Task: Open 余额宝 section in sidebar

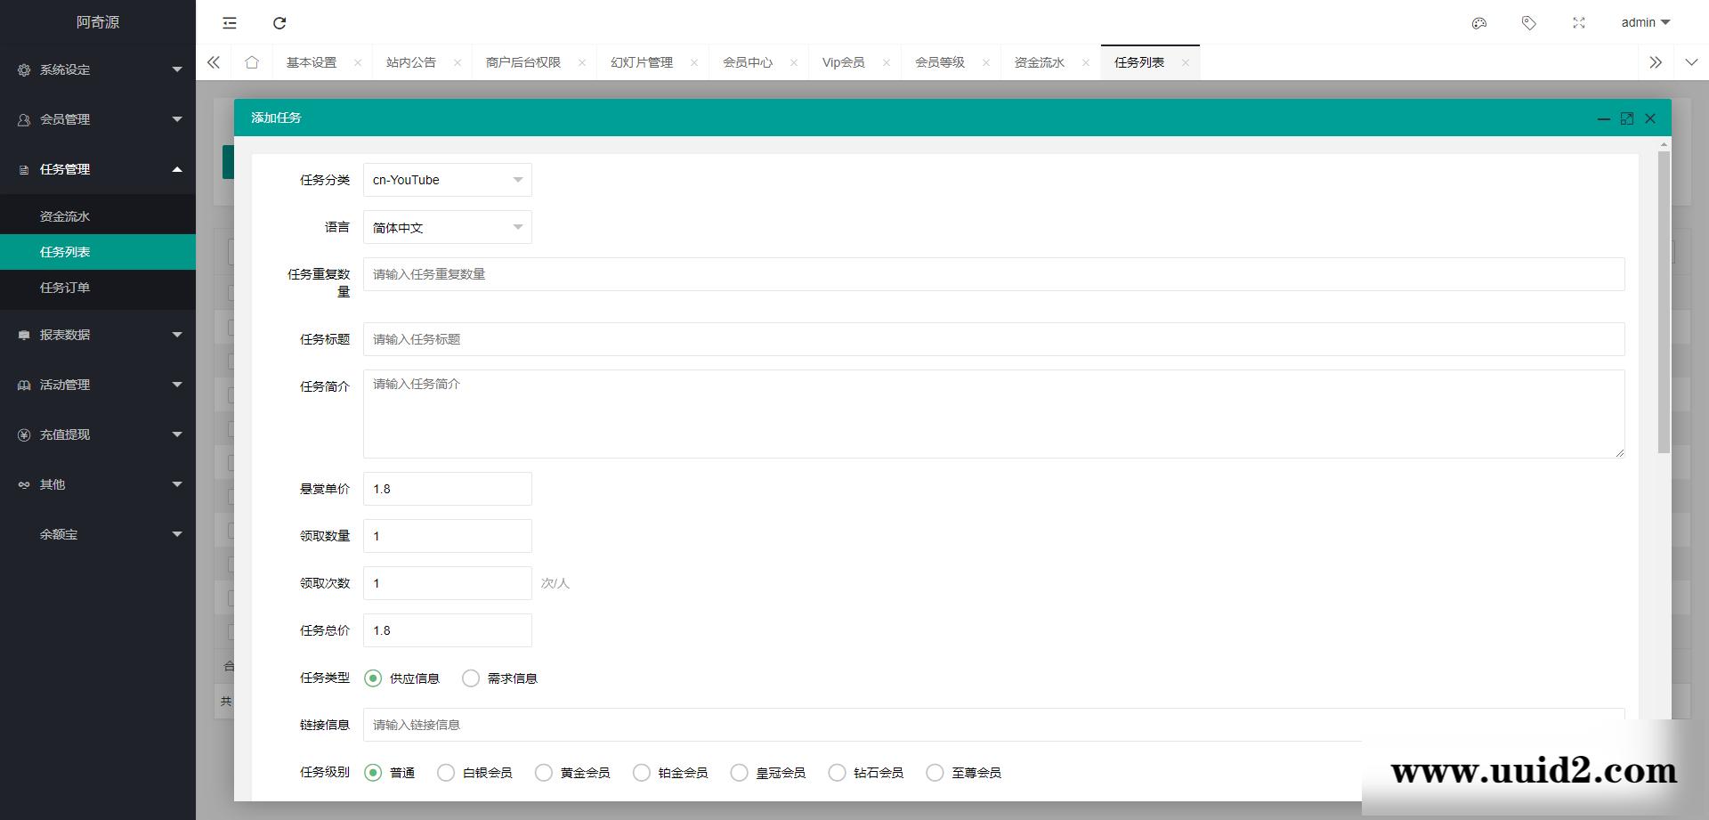Action: pos(58,534)
